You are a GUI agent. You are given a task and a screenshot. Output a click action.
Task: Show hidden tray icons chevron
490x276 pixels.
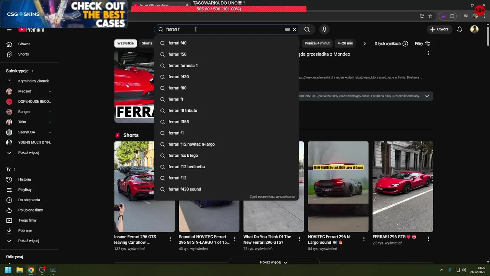pyautogui.click(x=441, y=270)
